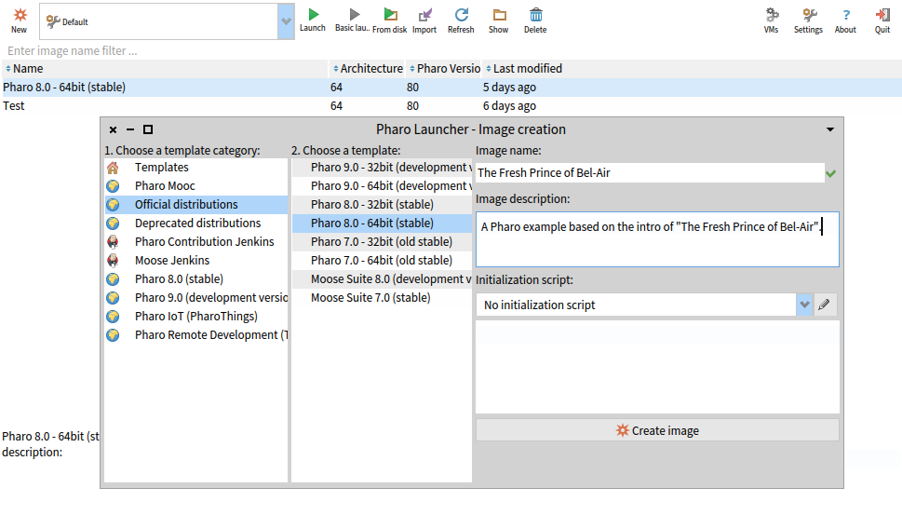Click the Image name input field
The width and height of the screenshot is (902, 515).
[x=650, y=172]
